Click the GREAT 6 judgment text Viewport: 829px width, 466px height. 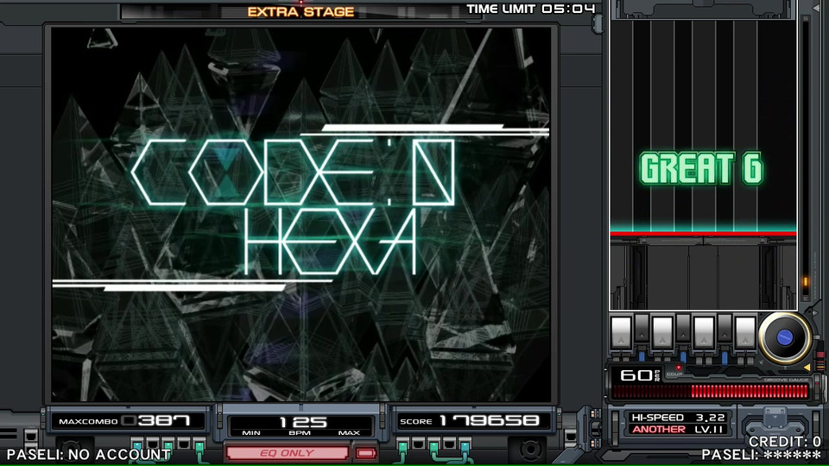pyautogui.click(x=701, y=168)
